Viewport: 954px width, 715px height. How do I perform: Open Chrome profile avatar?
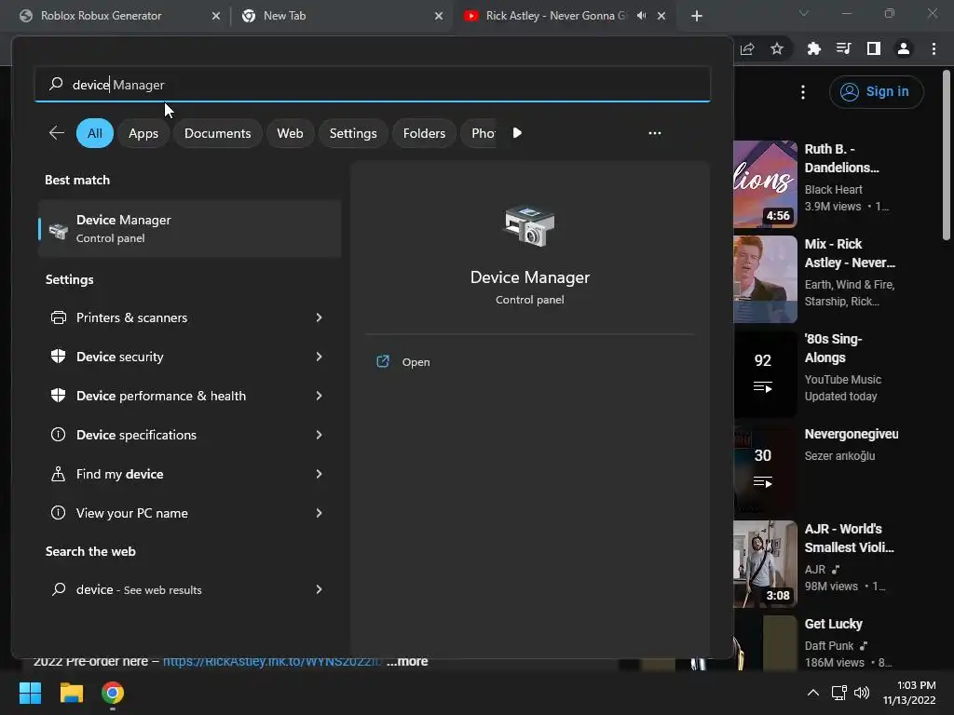click(x=903, y=48)
